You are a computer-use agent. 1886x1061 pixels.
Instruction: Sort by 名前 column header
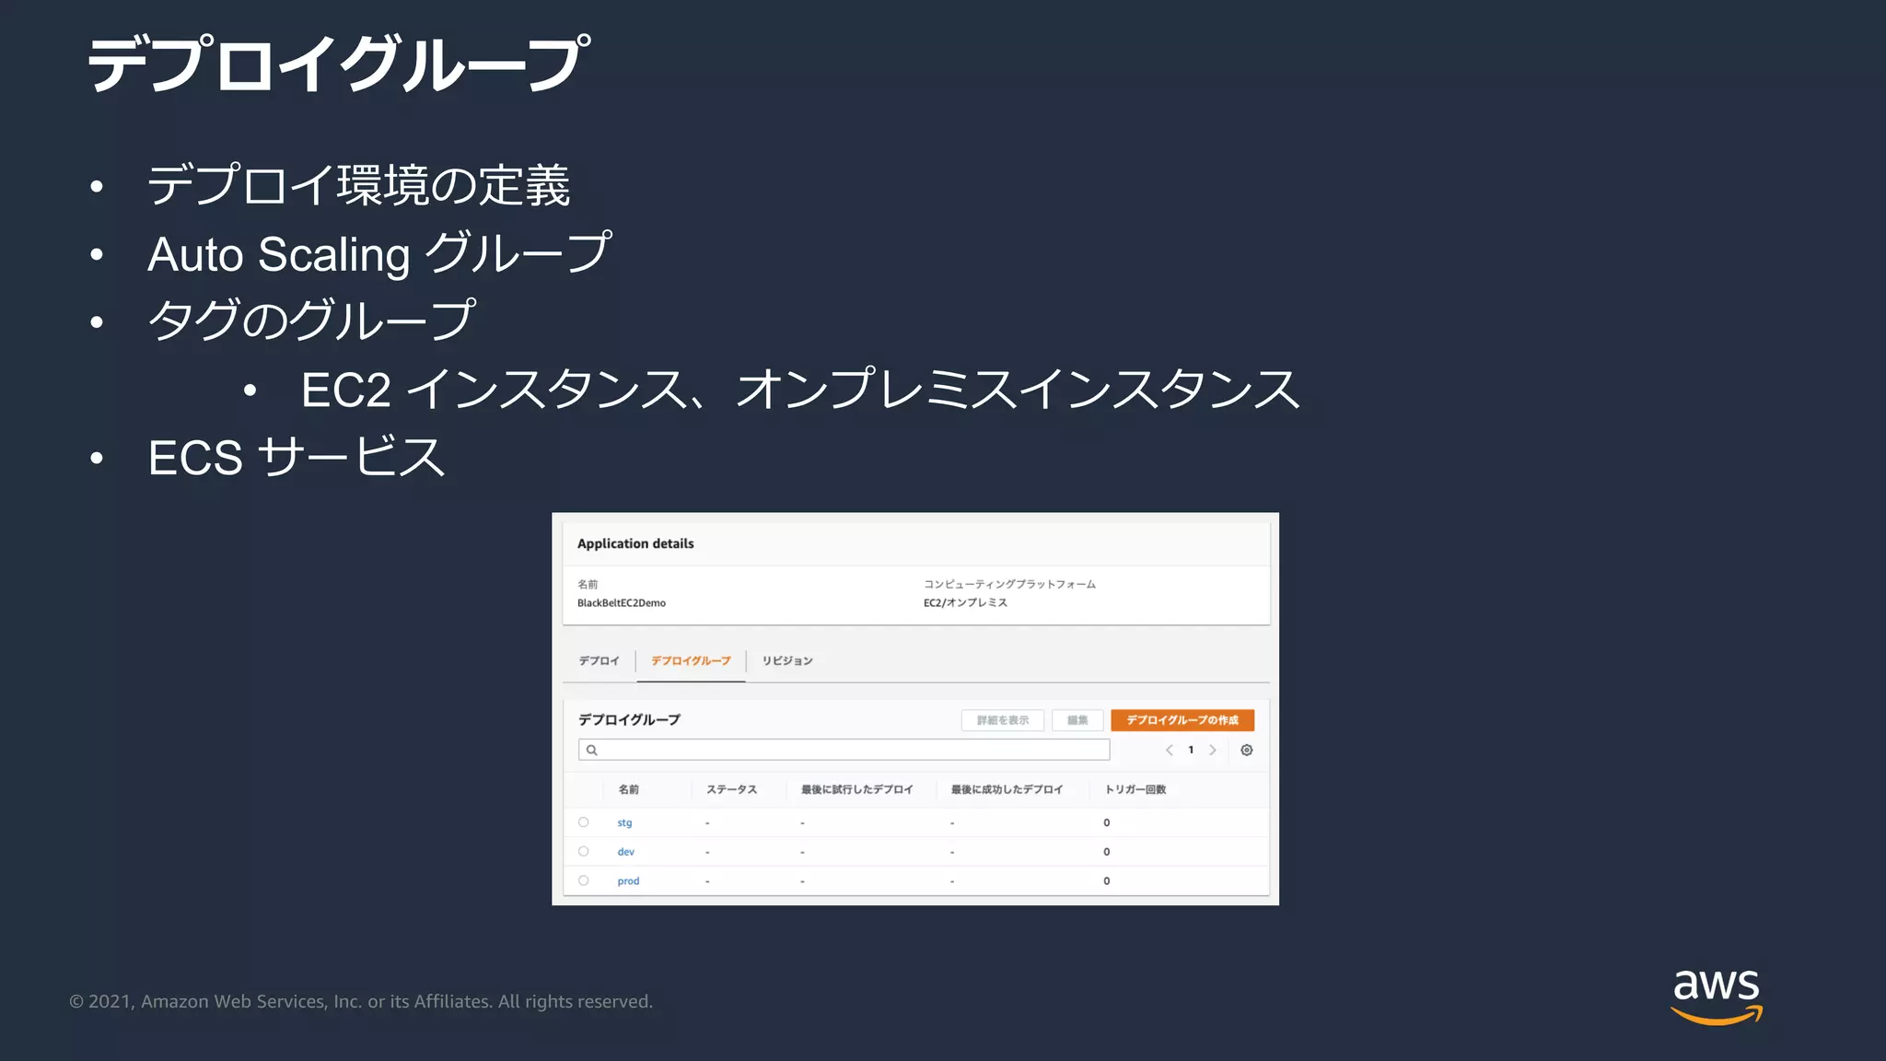tap(628, 789)
